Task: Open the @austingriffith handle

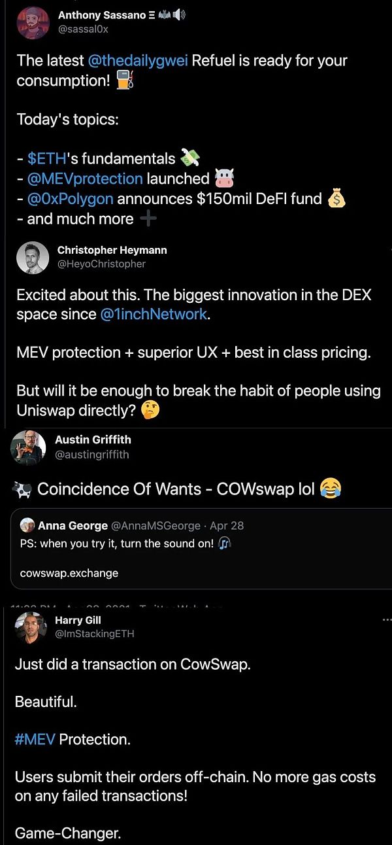Action: pyautogui.click(x=93, y=454)
